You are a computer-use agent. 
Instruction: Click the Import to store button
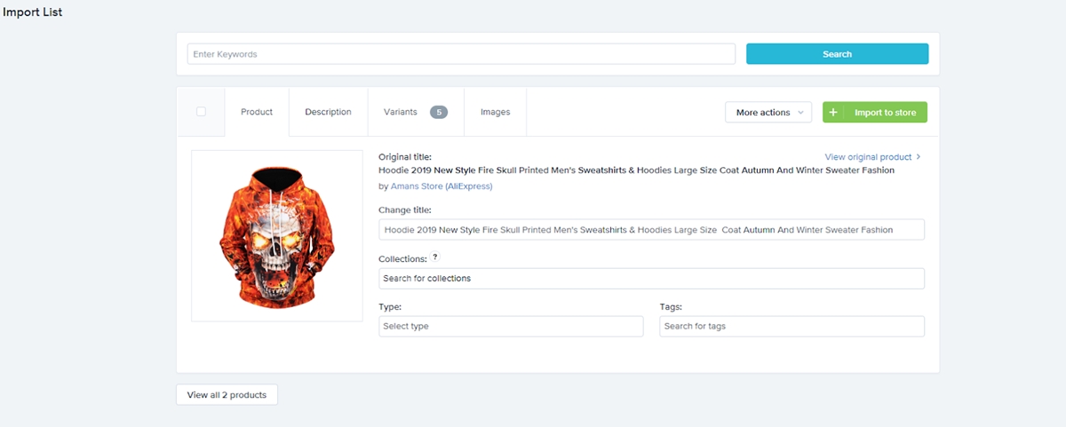point(885,113)
